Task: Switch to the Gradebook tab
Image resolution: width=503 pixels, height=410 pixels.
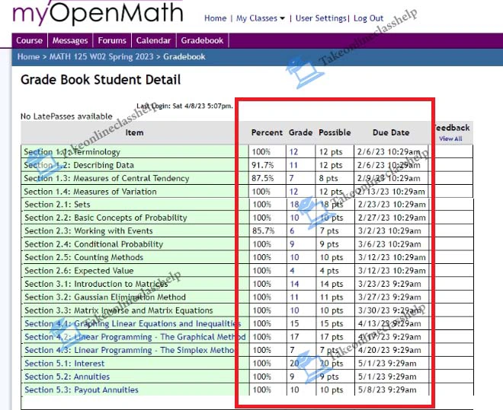Action: click(202, 41)
